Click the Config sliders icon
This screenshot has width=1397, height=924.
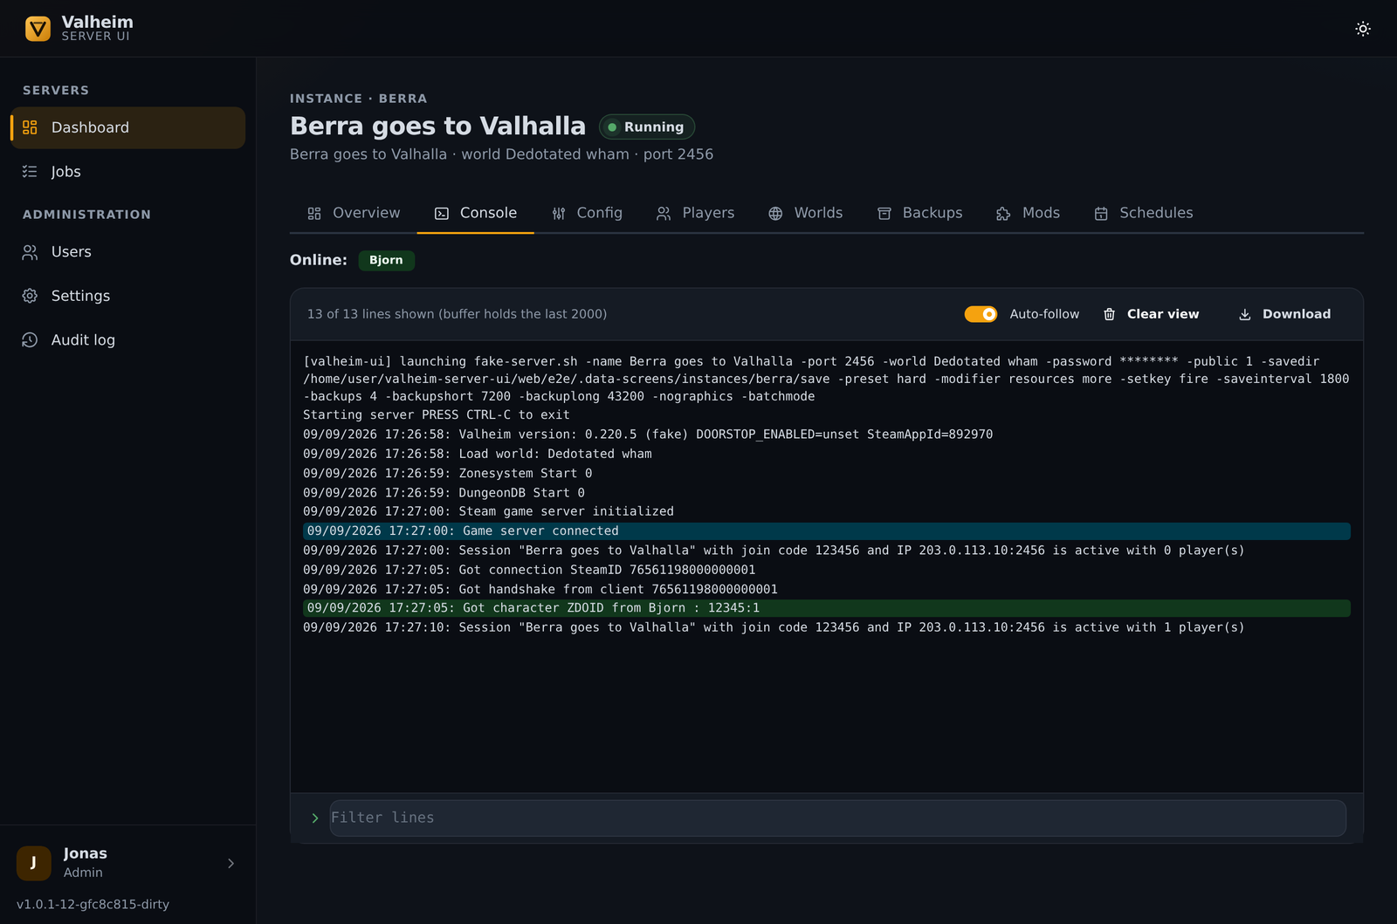coord(559,214)
